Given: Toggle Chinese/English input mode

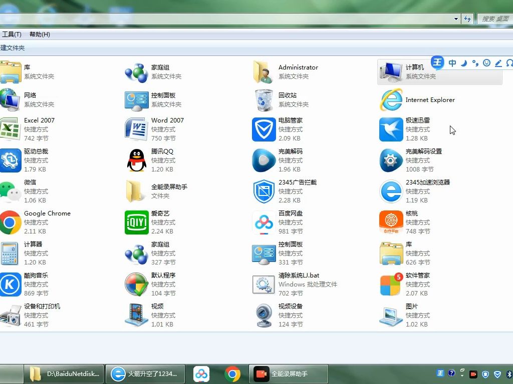Looking at the screenshot, I should pyautogui.click(x=452, y=63).
